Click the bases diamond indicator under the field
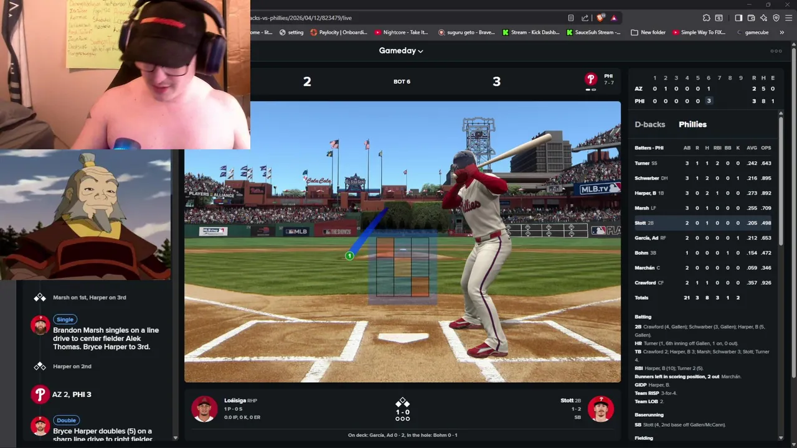 [402, 402]
